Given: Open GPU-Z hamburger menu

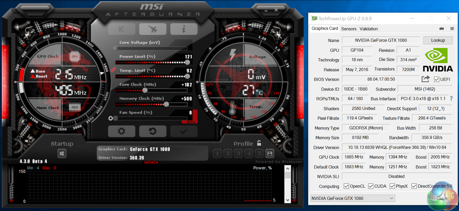Looking at the screenshot, I should point(452,29).
